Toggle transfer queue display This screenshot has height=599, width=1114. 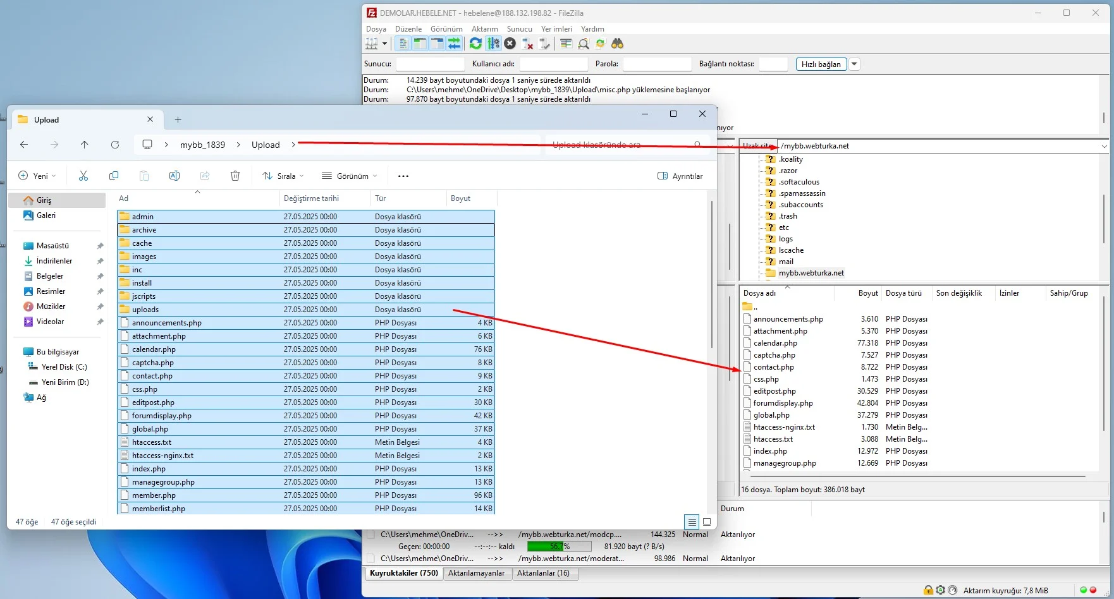pos(454,44)
